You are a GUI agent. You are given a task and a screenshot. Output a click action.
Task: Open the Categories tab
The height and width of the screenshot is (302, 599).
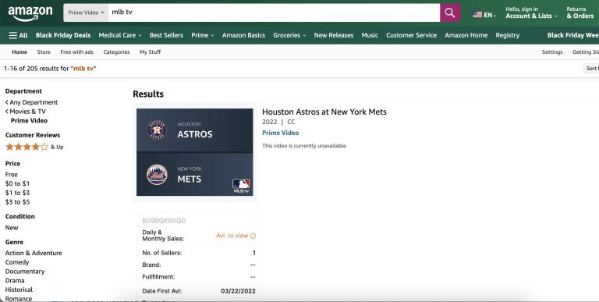click(x=116, y=52)
